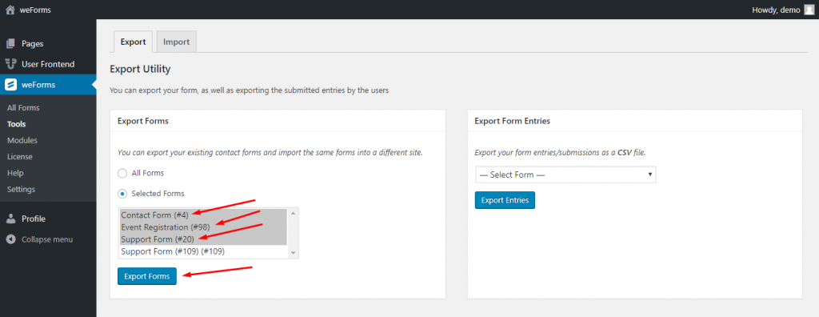
Task: Click Collapse menu in sidebar
Action: (x=47, y=239)
